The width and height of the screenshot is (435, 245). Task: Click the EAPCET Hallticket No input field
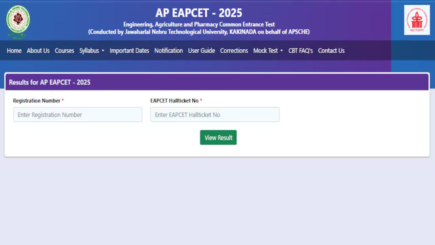click(x=215, y=114)
